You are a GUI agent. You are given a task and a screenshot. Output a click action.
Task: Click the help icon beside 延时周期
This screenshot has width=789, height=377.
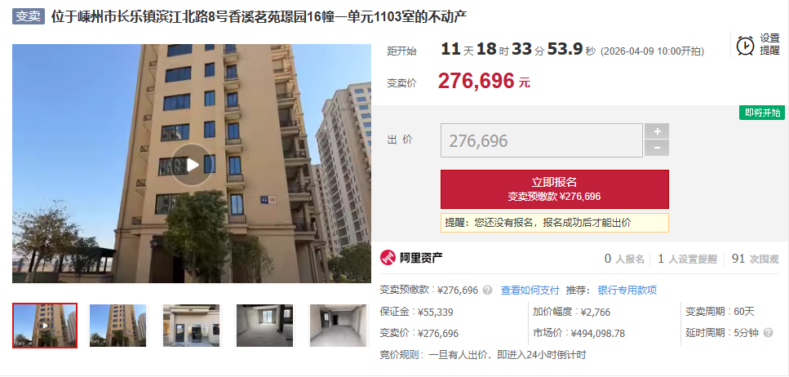coord(768,333)
